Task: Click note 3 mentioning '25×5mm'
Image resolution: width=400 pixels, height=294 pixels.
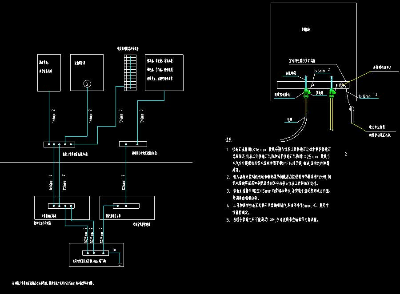Action: 280,194
